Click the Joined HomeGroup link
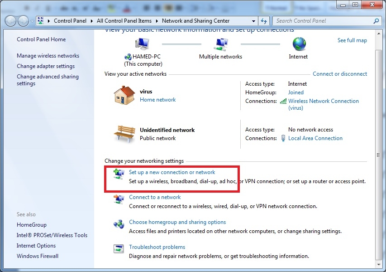 (x=296, y=92)
